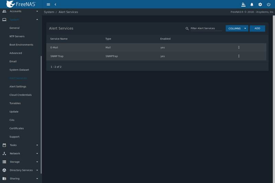275x183 pixels.
Task: Expand the Tasks menu arrow
Action: (37, 145)
